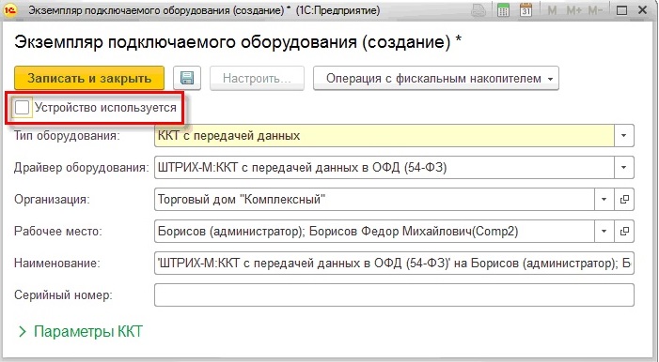The width and height of the screenshot is (659, 362).
Task: Open the calendar icon in title bar
Action: tap(526, 10)
